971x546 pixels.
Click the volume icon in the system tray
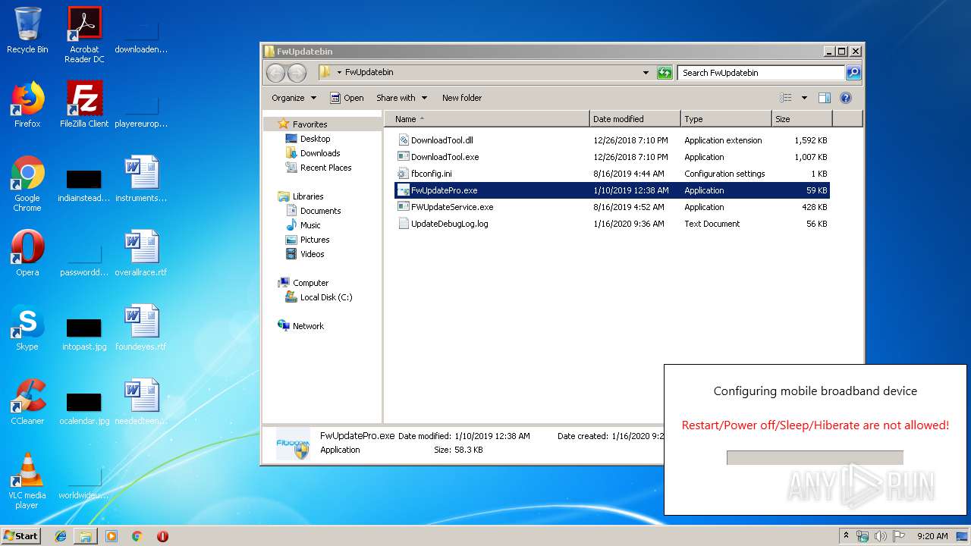click(880, 536)
